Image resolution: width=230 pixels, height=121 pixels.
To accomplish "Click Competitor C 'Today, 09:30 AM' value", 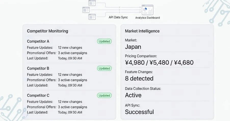I will [70, 112].
